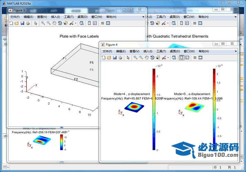Click New Figure icon in Figure 4 toolbar
Screen dimensions: 246x172
click(x=103, y=57)
